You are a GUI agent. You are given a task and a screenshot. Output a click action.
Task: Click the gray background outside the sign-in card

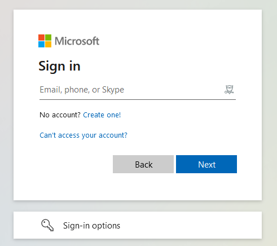7,122
